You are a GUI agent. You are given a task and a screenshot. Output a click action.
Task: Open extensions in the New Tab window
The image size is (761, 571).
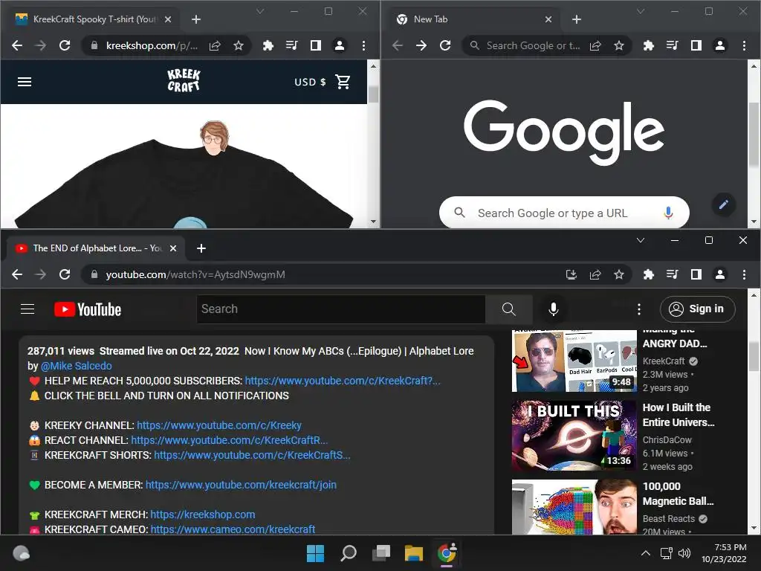648,45
